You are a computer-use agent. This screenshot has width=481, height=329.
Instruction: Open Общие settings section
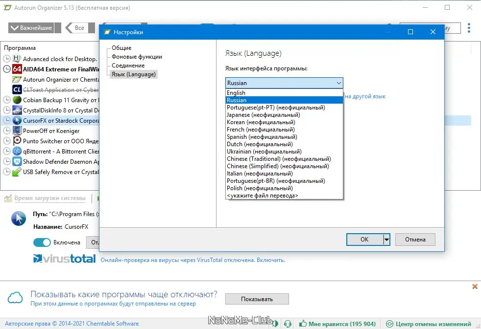(121, 48)
